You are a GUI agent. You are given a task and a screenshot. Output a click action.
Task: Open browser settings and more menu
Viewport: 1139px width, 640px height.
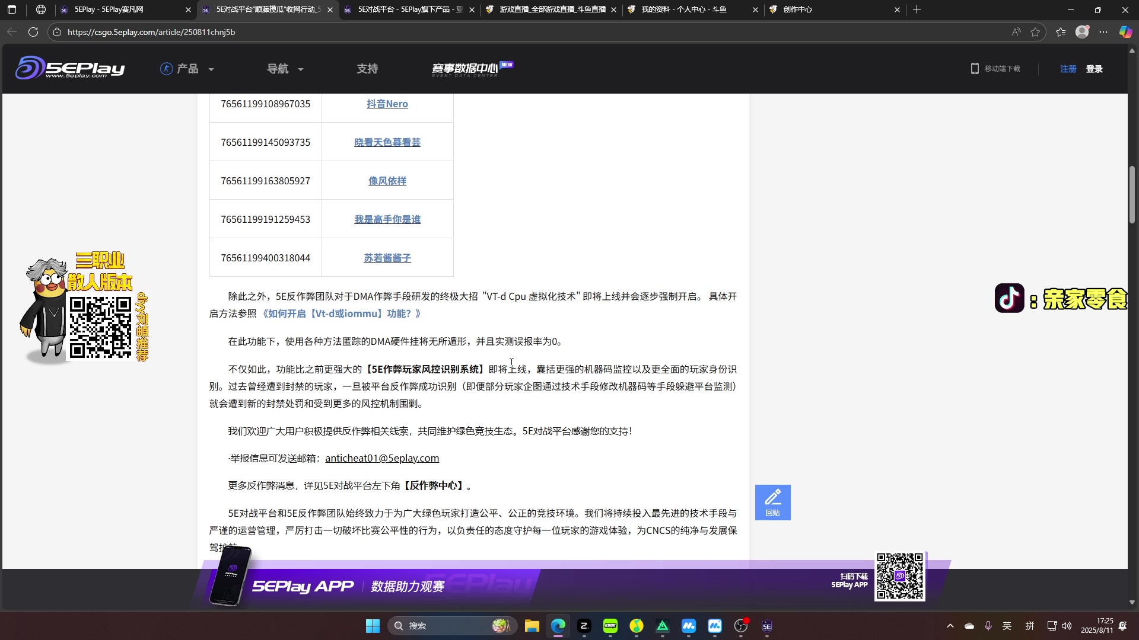1103,32
